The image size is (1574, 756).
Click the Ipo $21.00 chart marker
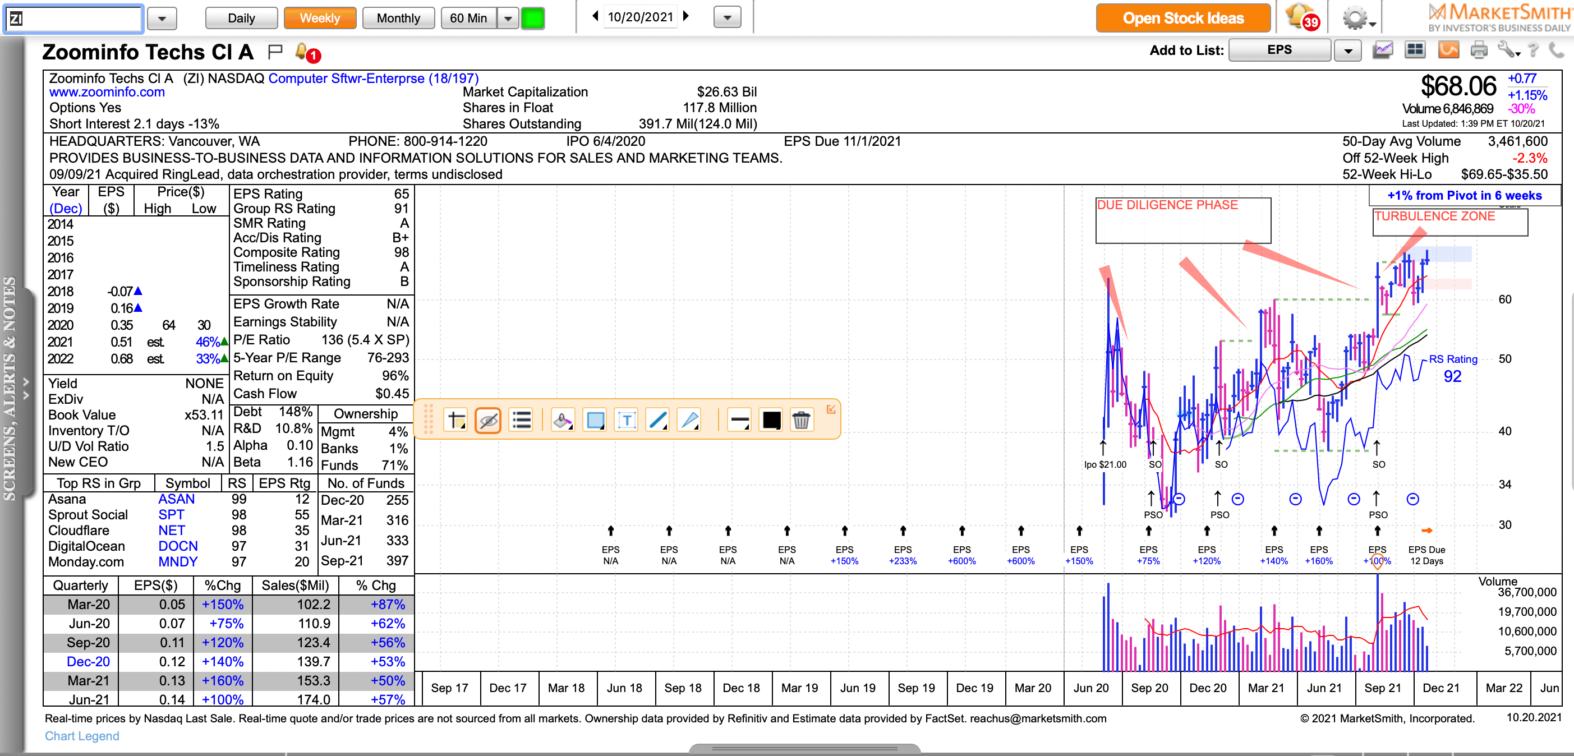[1104, 464]
